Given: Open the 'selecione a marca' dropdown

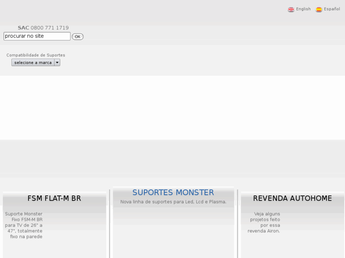Looking at the screenshot, I should [x=36, y=62].
